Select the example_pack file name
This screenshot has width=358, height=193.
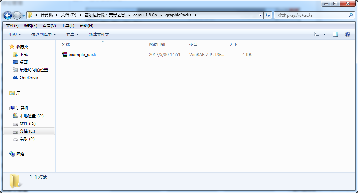click(82, 55)
